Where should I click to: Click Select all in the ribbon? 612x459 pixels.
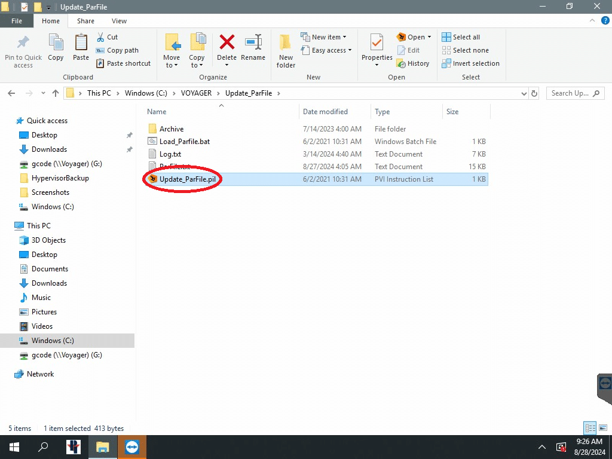click(x=461, y=37)
